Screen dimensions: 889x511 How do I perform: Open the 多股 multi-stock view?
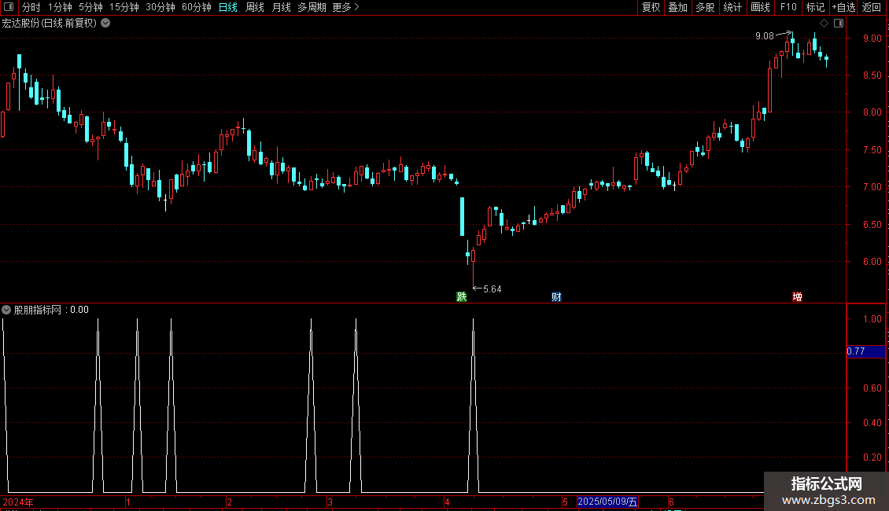coord(705,7)
